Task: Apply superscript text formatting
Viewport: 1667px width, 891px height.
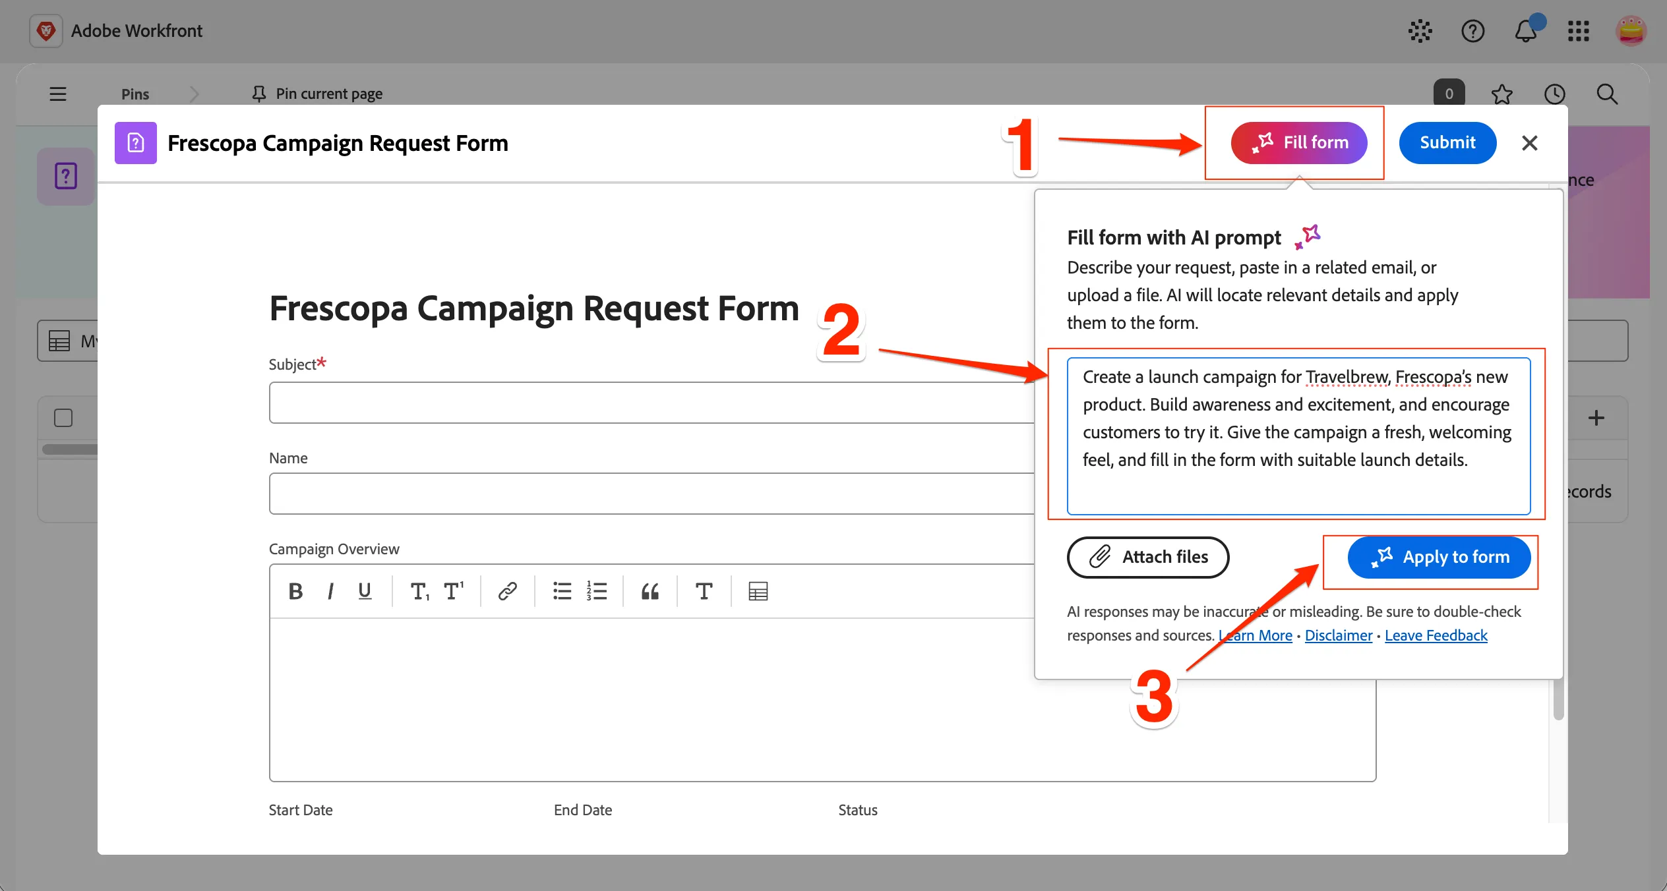Action: [x=454, y=591]
